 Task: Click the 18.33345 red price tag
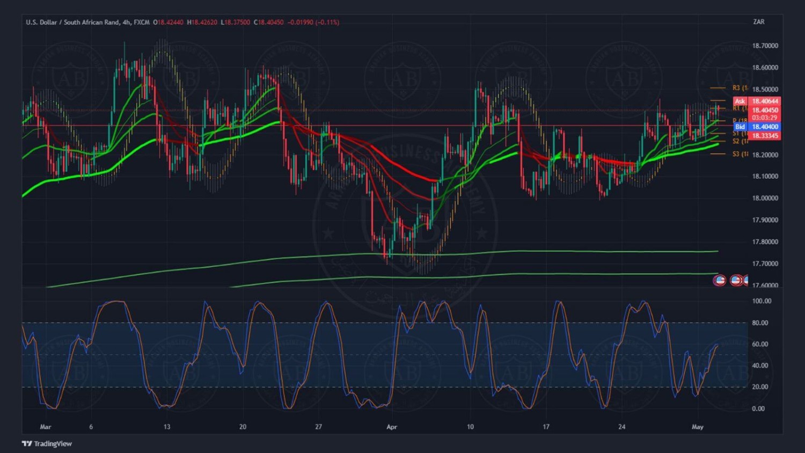tap(765, 136)
